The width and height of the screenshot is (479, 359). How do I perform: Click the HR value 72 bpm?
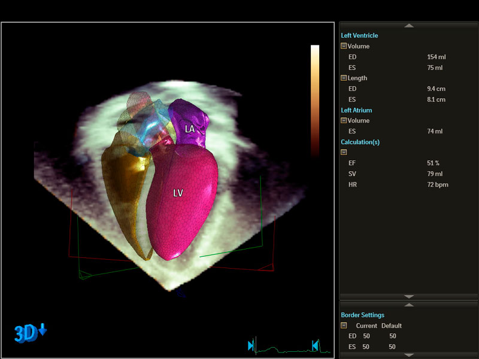point(438,185)
